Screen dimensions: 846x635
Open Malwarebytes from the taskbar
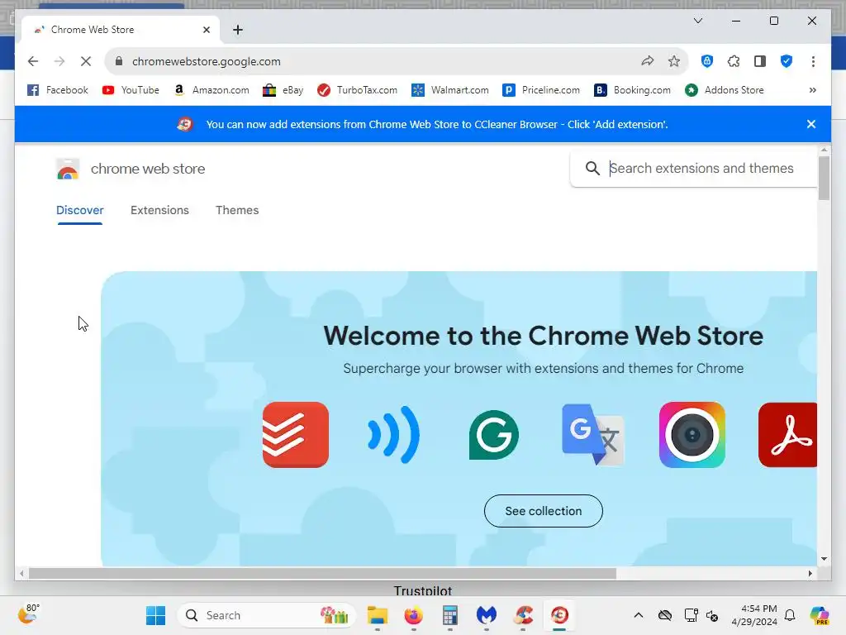(487, 615)
